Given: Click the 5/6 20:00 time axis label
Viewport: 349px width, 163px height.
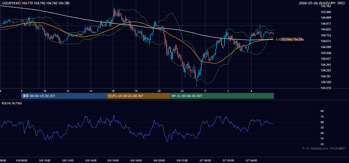Looking at the screenshot, I should coord(159,161).
